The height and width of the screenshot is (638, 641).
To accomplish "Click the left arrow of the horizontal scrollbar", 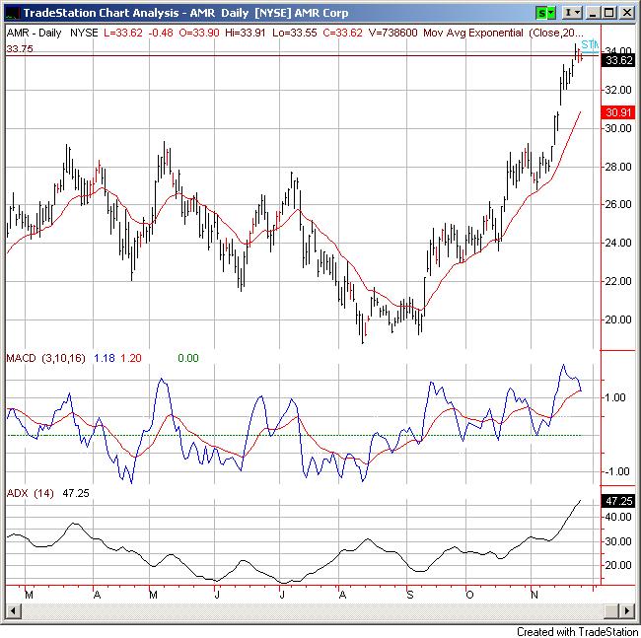I will pos(13,611).
